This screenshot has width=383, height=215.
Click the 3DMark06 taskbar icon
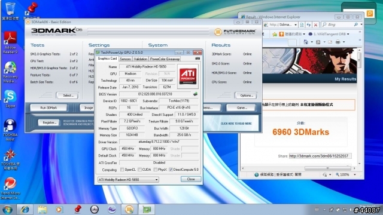pos(129,210)
